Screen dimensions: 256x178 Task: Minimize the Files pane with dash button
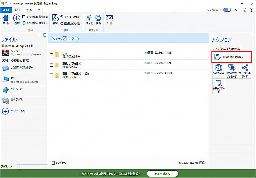tap(39, 35)
